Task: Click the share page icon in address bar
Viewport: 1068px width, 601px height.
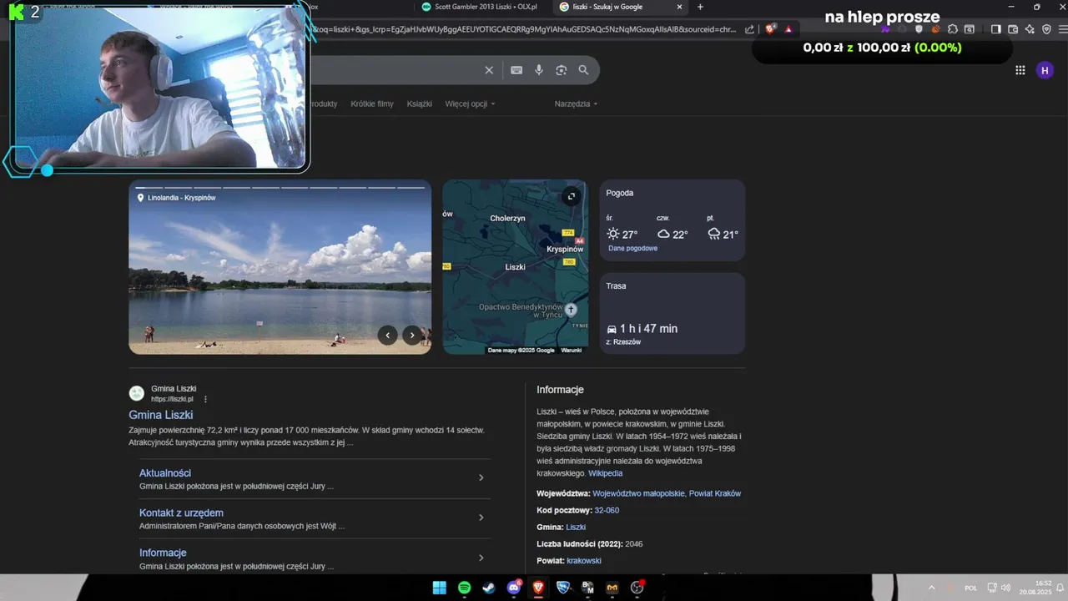Action: pos(750,29)
